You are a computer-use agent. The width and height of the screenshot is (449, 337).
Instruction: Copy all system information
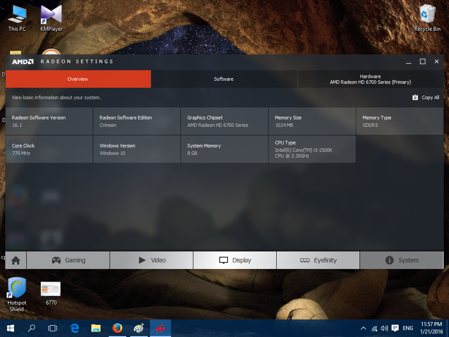[426, 97]
